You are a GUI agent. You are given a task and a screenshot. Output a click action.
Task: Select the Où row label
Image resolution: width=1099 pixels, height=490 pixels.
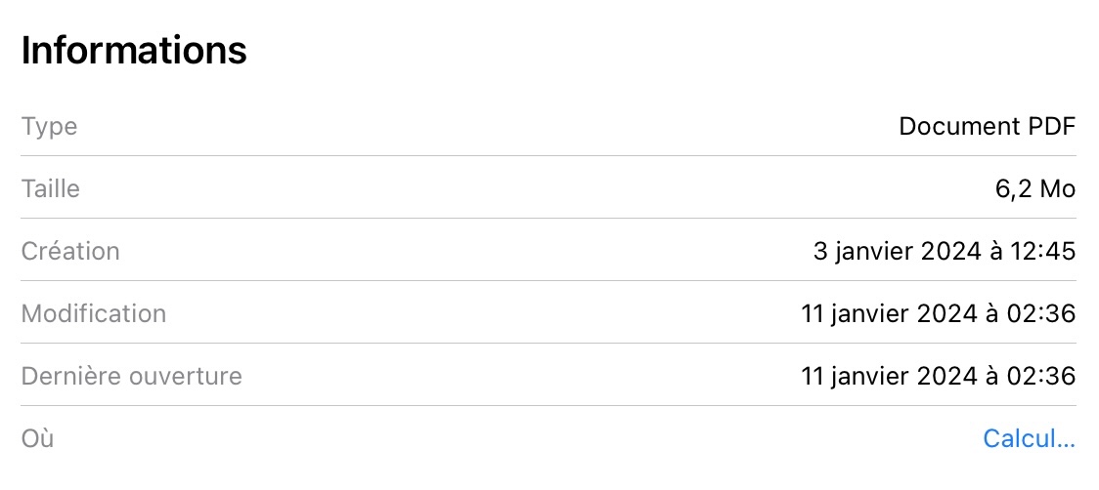pos(37,439)
